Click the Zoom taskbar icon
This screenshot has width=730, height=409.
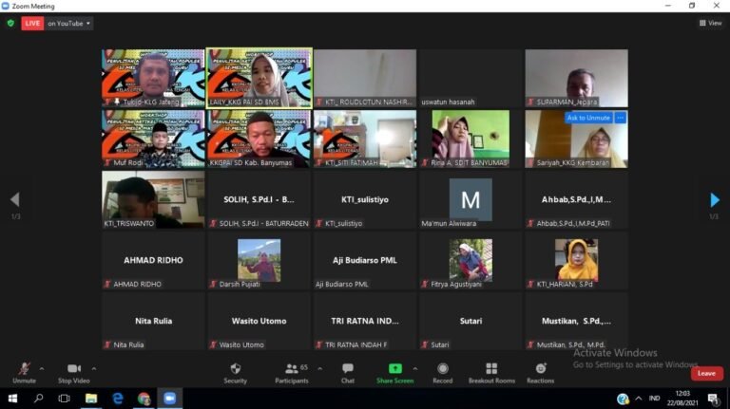click(170, 399)
